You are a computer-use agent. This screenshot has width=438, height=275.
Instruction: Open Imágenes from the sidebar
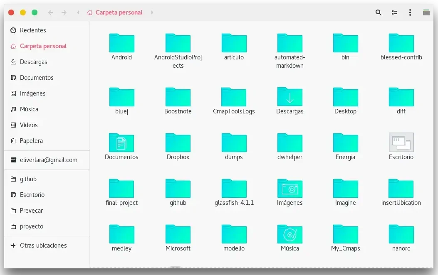tap(32, 93)
